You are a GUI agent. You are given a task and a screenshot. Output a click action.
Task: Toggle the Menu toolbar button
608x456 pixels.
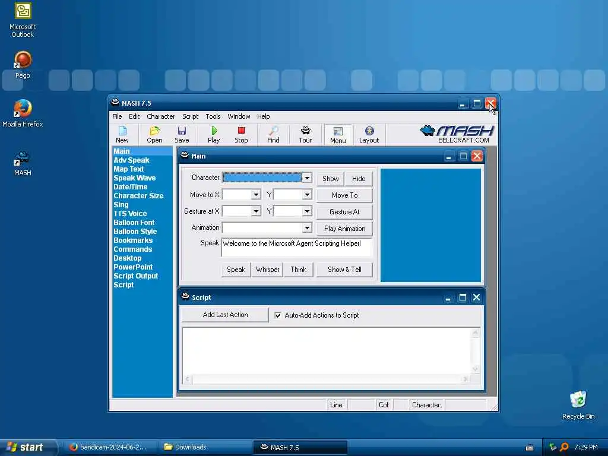coord(338,135)
